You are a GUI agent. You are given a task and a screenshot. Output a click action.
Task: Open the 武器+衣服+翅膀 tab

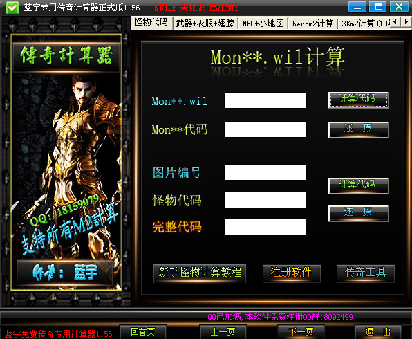(x=205, y=24)
